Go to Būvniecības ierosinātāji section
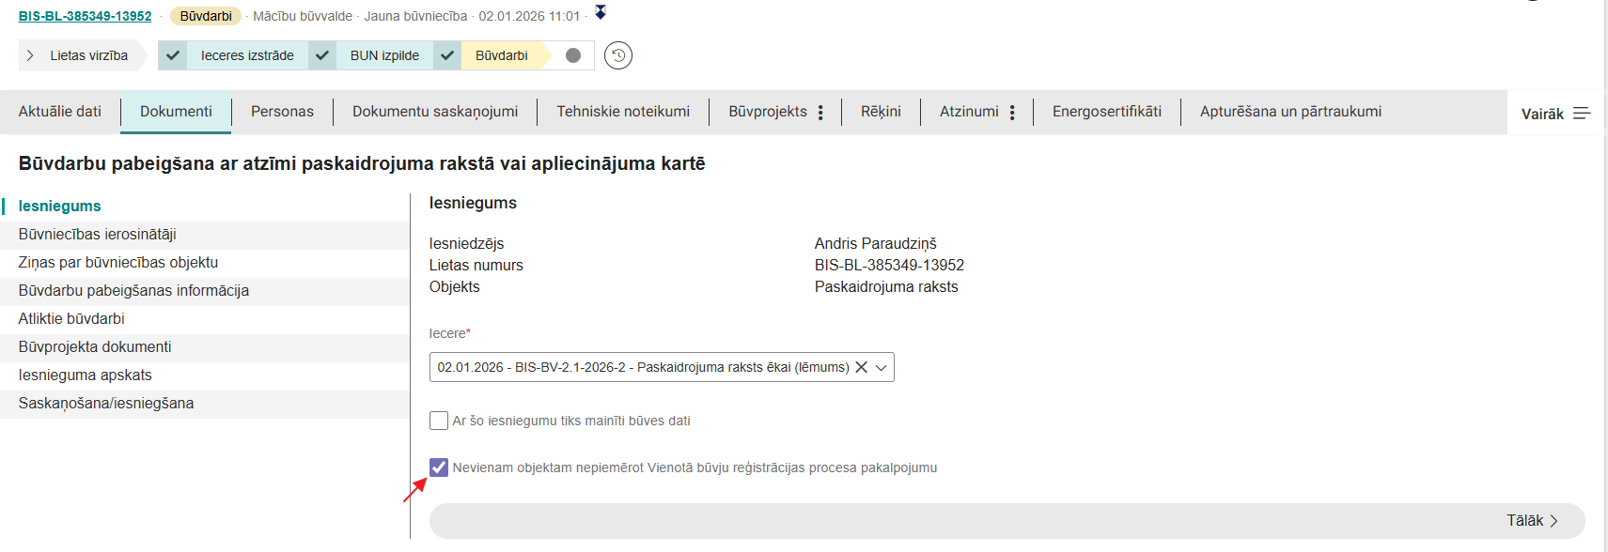Viewport: 1608px width, 552px height. [98, 235]
